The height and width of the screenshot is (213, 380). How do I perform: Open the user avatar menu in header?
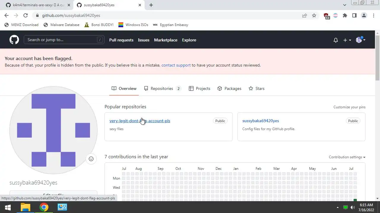click(x=360, y=40)
